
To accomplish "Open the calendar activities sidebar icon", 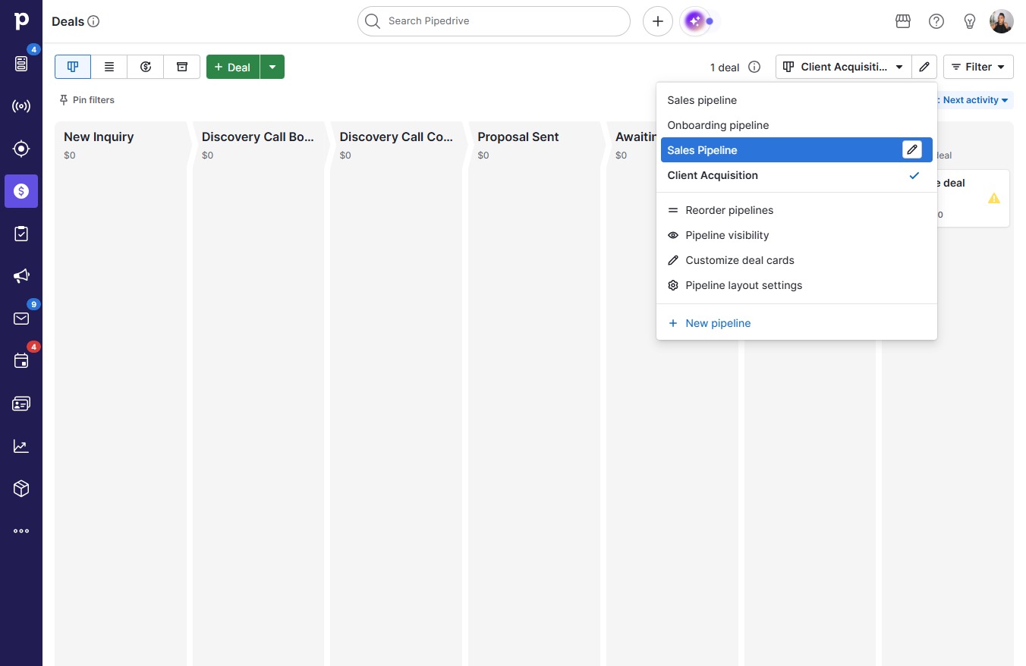I will coord(21,361).
